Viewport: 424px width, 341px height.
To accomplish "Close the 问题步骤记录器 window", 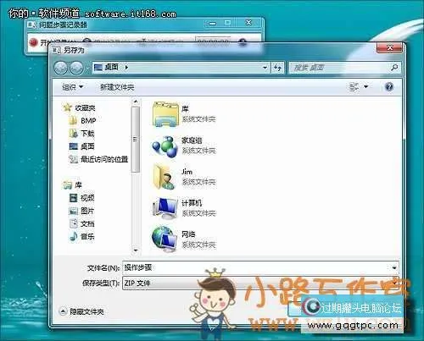I will point(248,23).
